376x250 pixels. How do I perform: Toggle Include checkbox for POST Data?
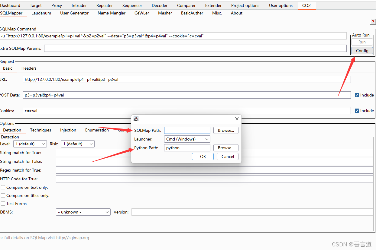357,95
